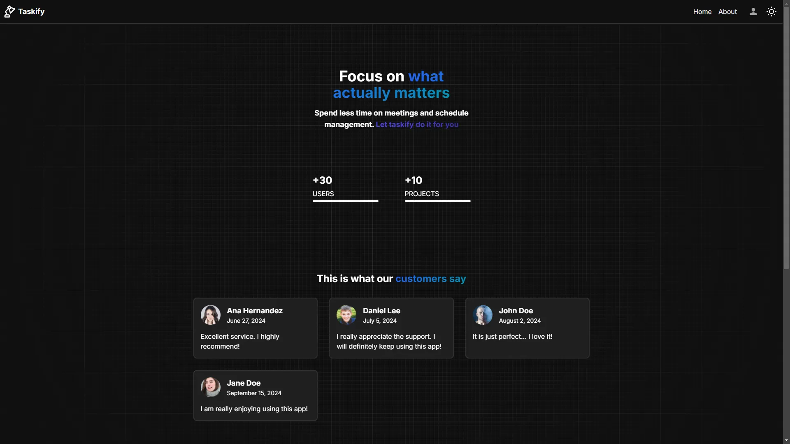Select Daniel Lee's testimonial text

click(x=389, y=342)
